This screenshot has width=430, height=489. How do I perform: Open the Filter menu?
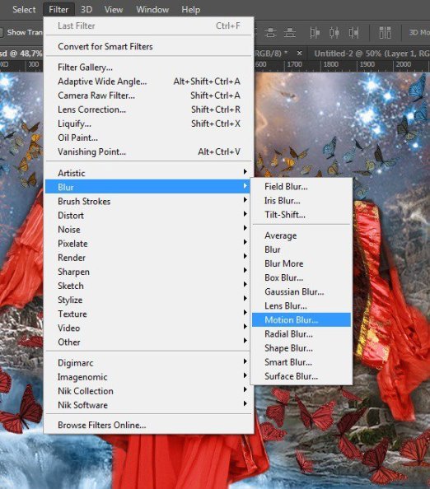58,9
